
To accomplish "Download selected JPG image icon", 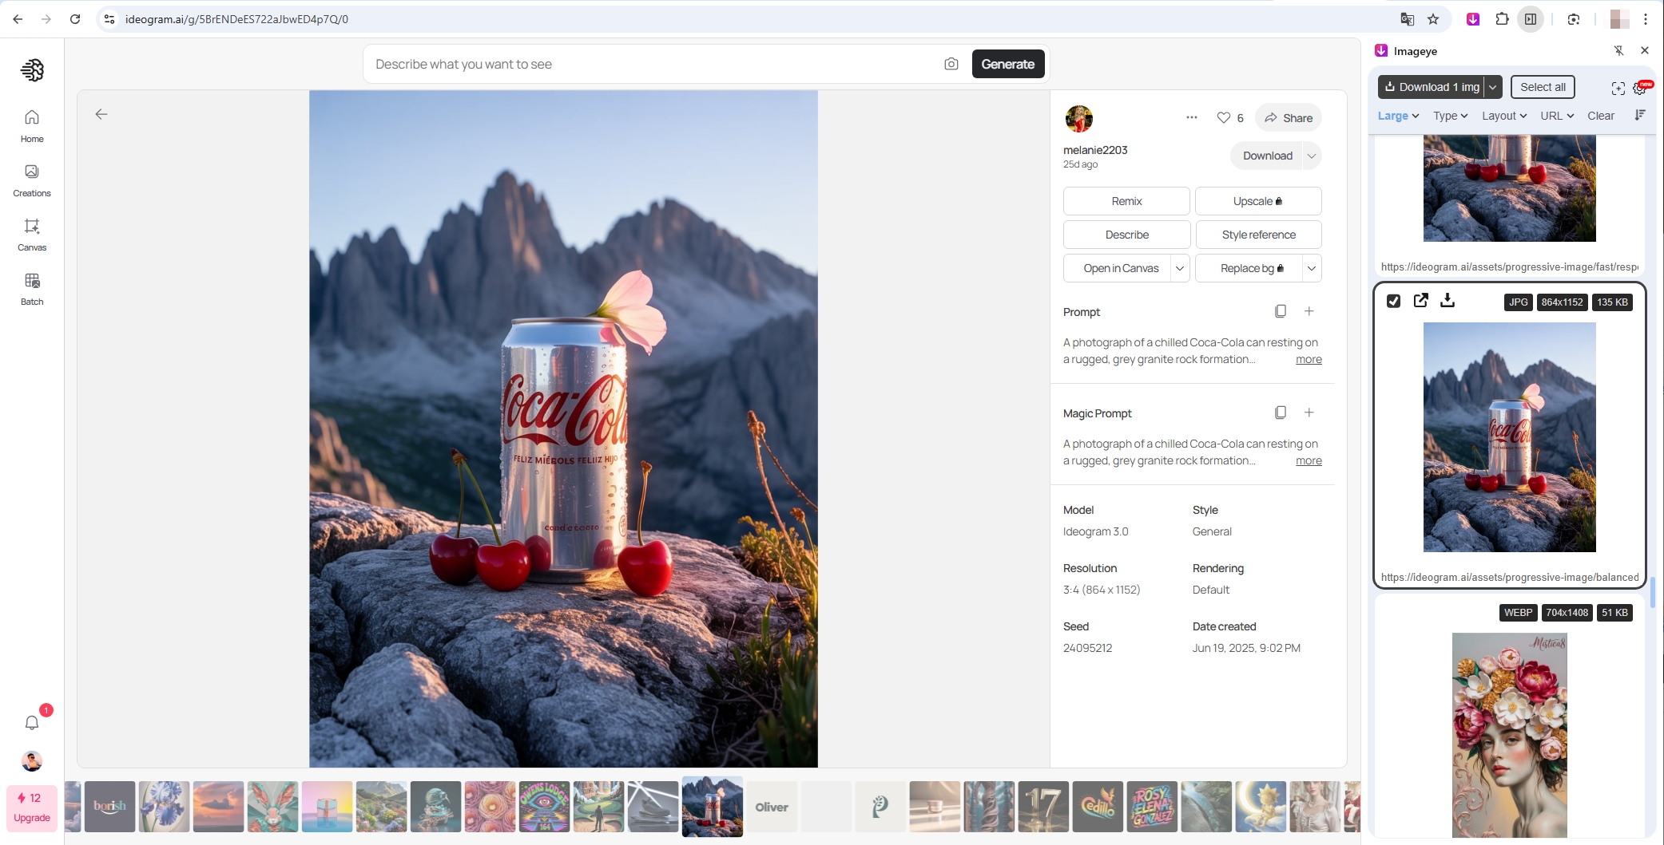I will [1448, 300].
